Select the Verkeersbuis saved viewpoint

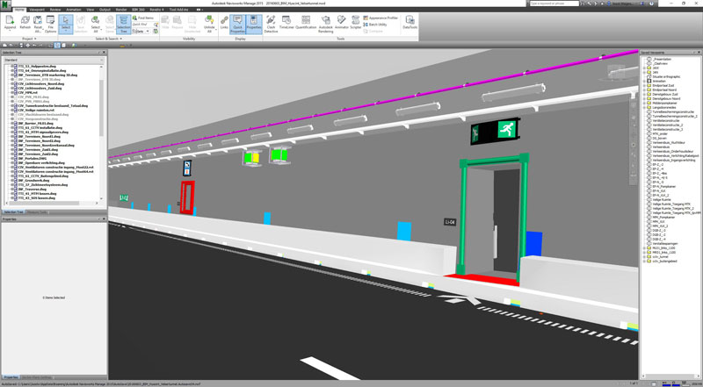point(660,147)
